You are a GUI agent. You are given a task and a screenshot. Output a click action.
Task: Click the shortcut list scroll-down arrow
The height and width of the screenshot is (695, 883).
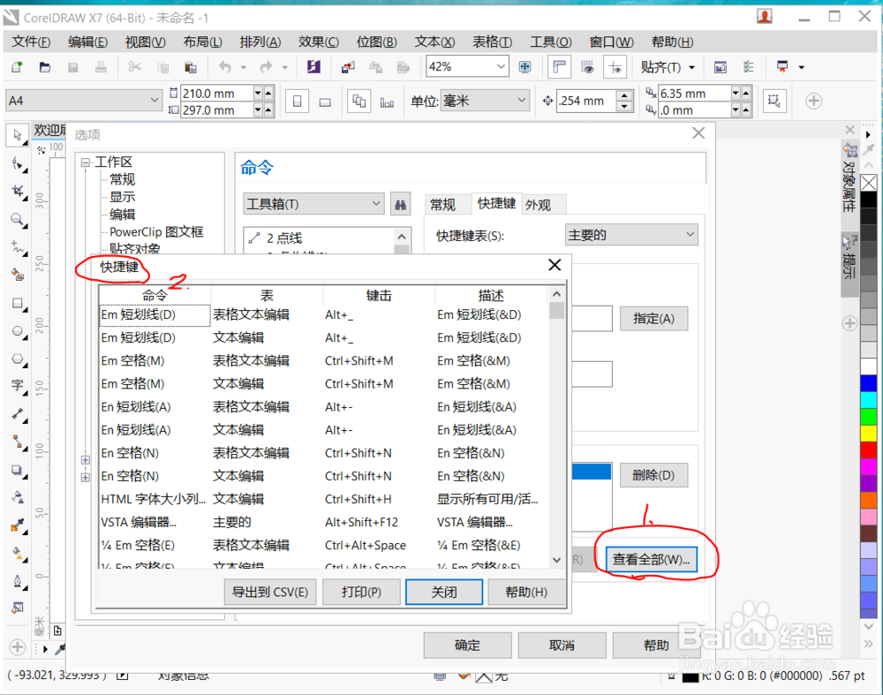tap(556, 560)
